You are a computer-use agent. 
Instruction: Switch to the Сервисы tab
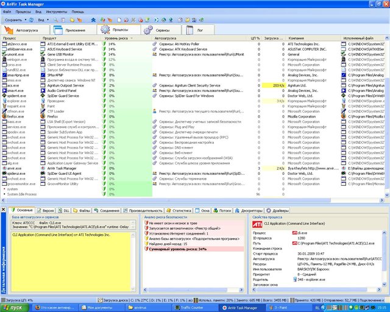pyautogui.click(x=161, y=30)
